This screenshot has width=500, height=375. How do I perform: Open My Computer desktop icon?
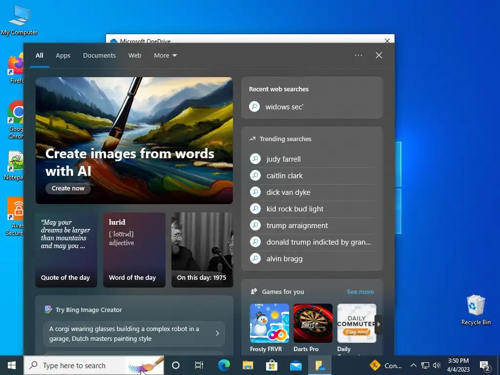pos(19,20)
